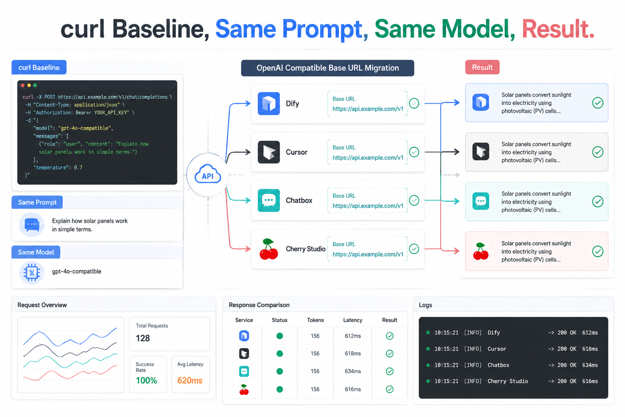The image size is (625, 417).
Task: Click the cherry icon in Response Comparison table
Action: 244,390
